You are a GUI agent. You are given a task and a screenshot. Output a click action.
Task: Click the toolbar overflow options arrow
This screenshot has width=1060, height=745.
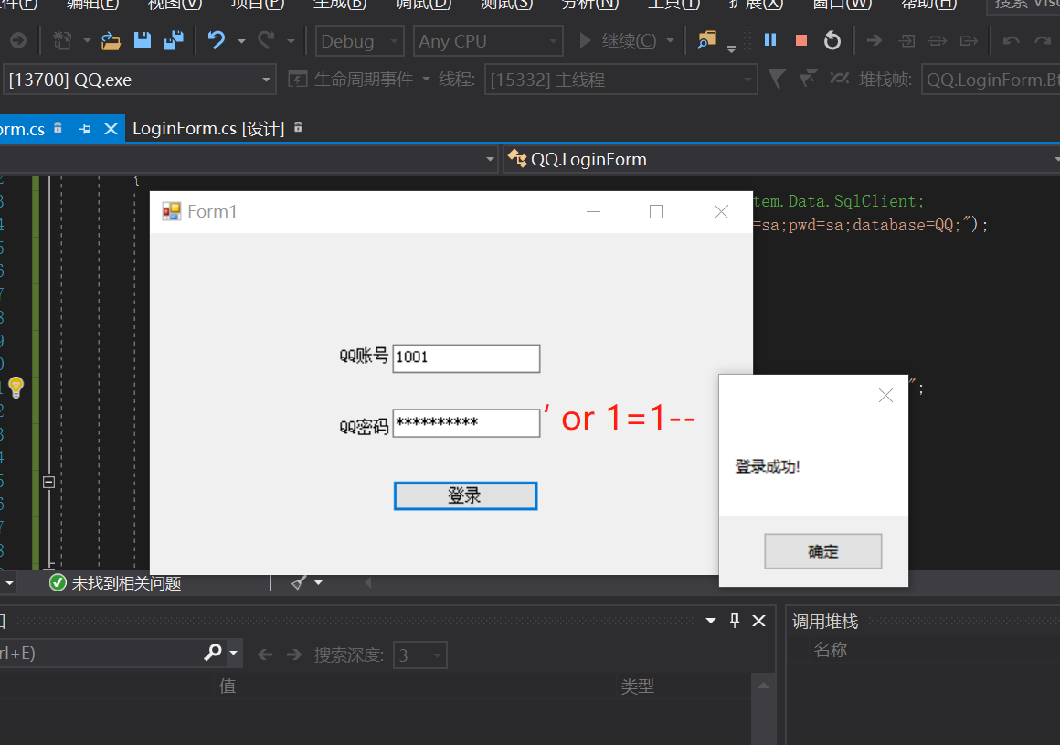click(731, 49)
